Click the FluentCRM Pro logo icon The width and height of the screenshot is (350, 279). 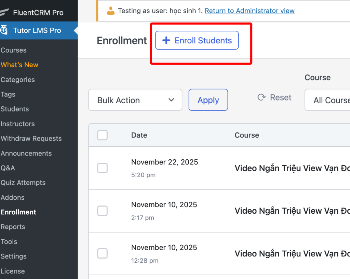point(4,13)
